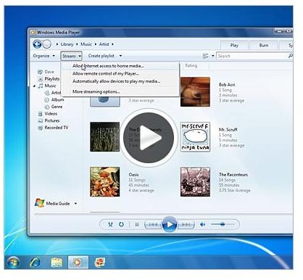Click Music in the breadcrumb

(86, 44)
